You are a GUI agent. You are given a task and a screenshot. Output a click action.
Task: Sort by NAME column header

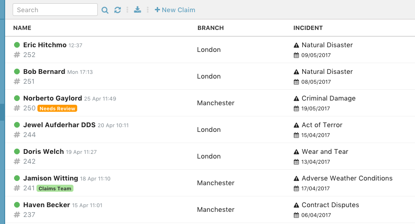[x=22, y=28]
